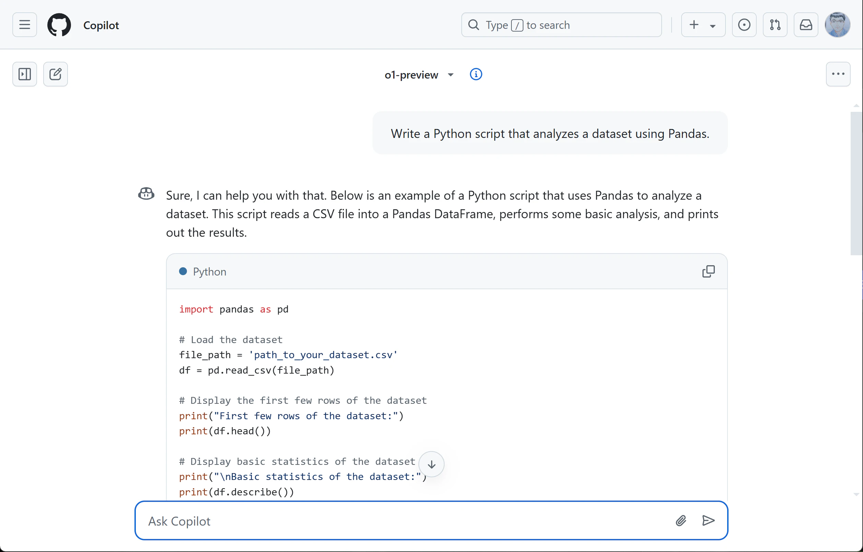Click the 'import pandas as pd' code line

tap(234, 309)
